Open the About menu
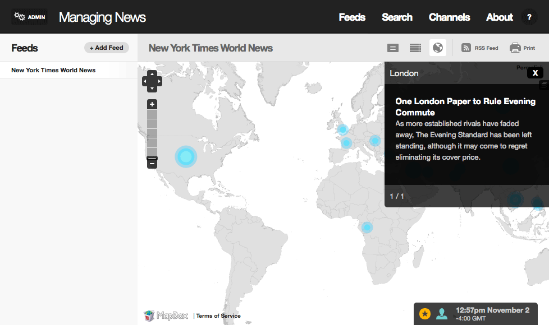The image size is (549, 325). (x=499, y=17)
